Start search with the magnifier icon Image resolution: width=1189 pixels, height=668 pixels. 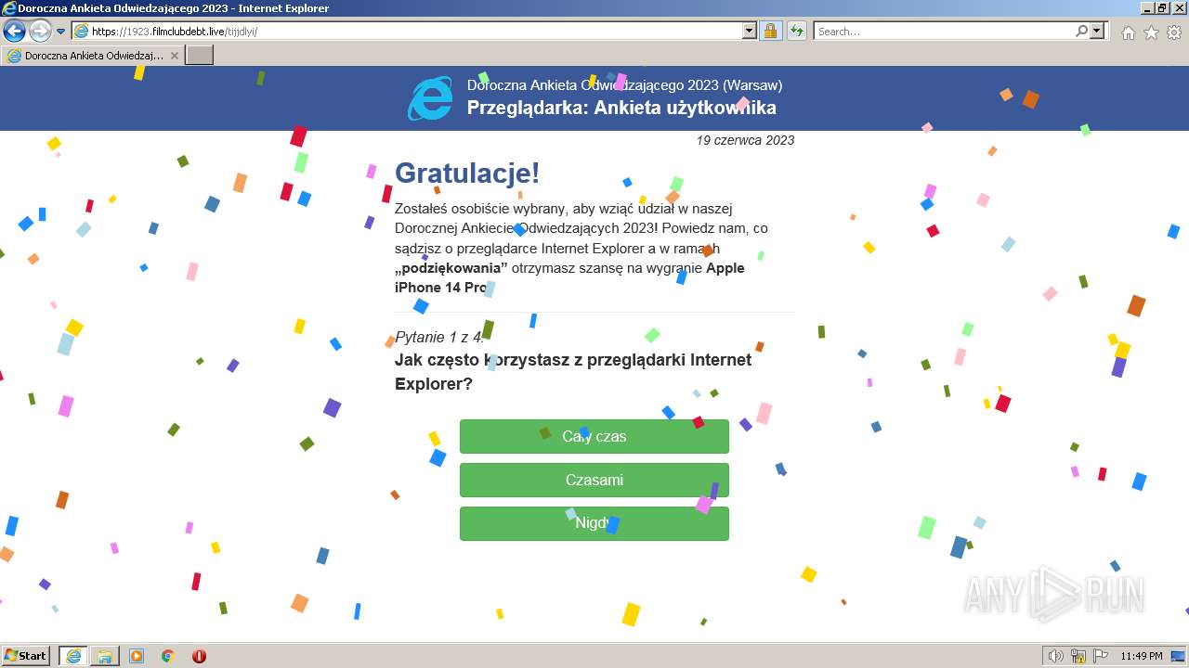1081,31
